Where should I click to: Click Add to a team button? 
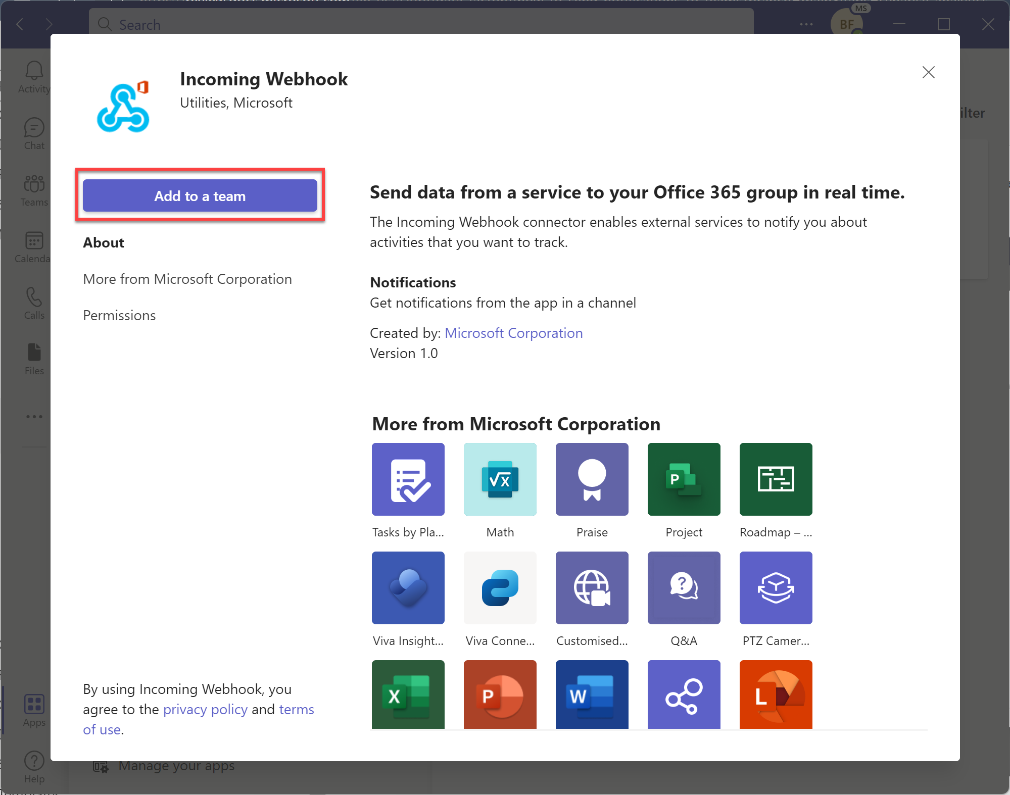tap(200, 195)
